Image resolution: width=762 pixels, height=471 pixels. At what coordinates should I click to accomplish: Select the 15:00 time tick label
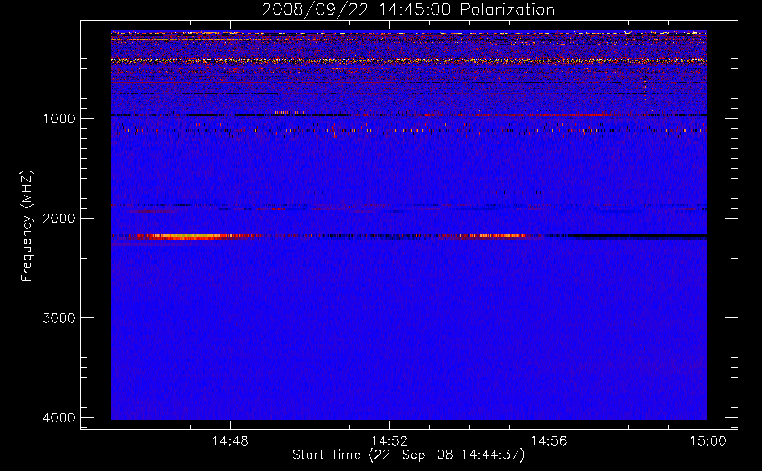pyautogui.click(x=707, y=441)
